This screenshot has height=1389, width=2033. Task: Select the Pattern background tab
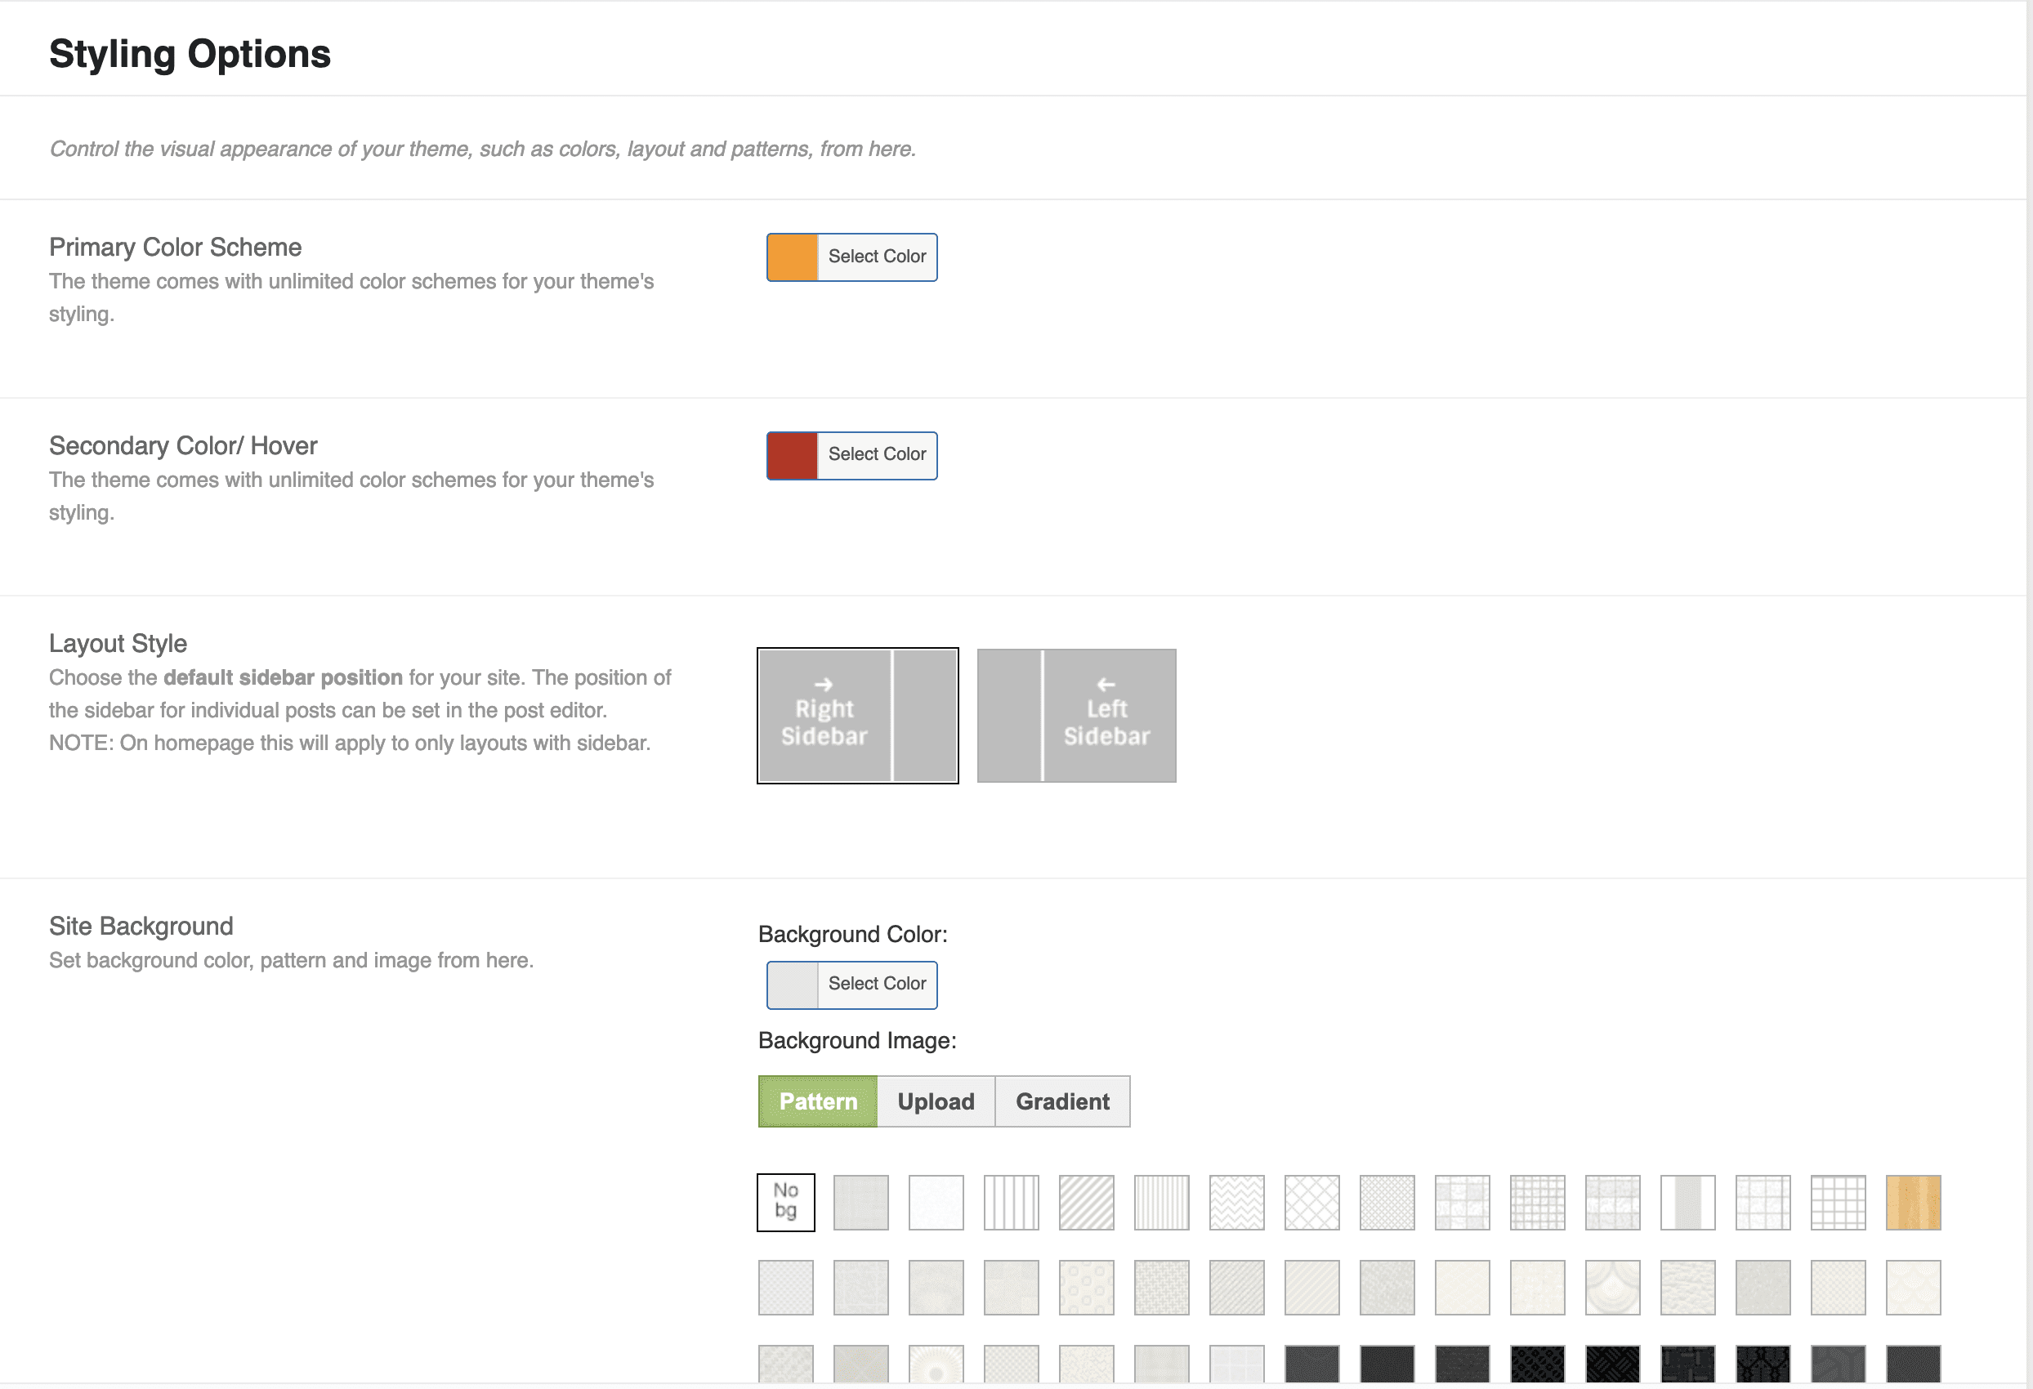click(817, 1101)
